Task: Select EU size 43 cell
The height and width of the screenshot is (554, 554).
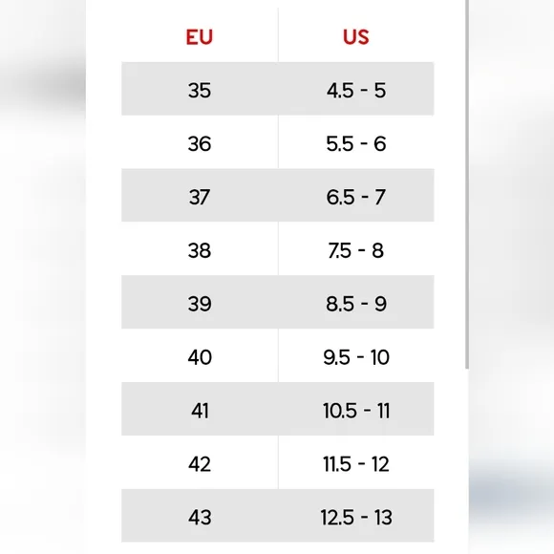Action: (200, 518)
